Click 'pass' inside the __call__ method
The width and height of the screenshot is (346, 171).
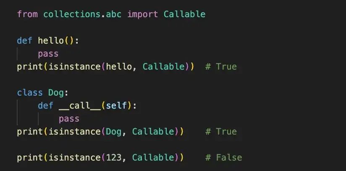click(69, 119)
